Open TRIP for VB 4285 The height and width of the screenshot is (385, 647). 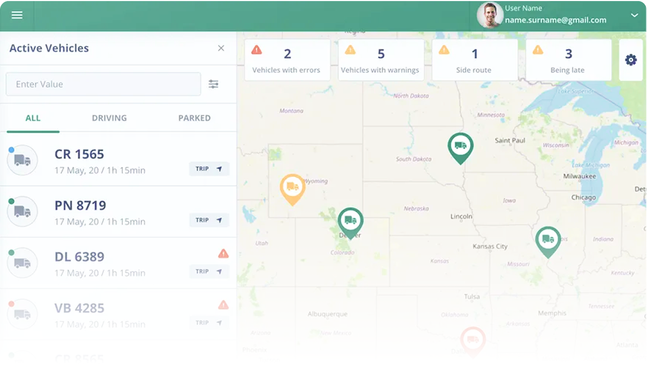click(209, 323)
